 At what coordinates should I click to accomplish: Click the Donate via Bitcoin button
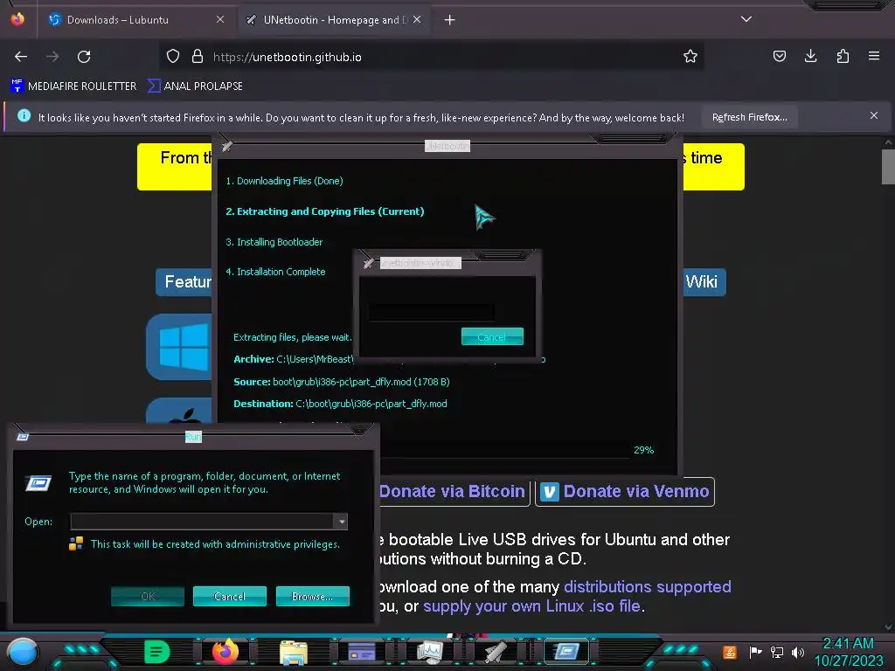(454, 491)
